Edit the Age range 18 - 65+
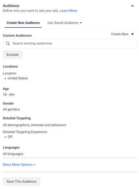139x189 pixels. click(9, 94)
